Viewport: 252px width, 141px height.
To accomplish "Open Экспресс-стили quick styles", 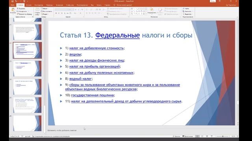I will (160, 11).
